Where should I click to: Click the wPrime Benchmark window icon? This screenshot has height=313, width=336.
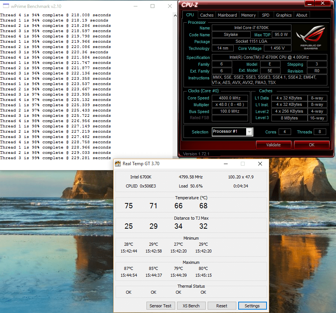(6, 6)
